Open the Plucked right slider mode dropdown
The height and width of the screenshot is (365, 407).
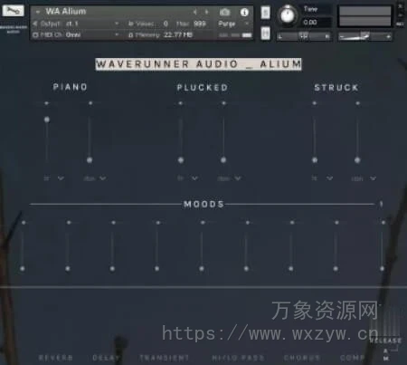click(x=238, y=178)
